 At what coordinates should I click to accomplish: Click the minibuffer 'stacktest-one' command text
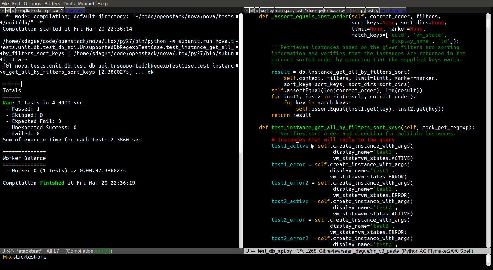coord(30,257)
